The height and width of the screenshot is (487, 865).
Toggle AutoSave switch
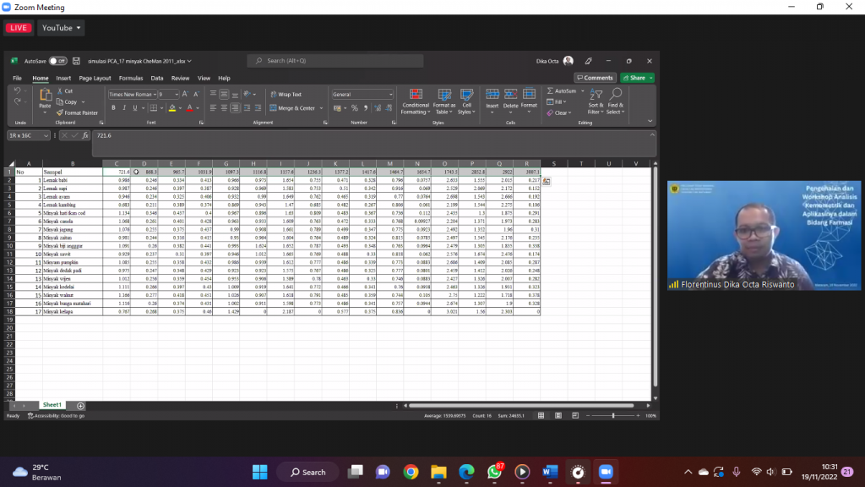coord(58,61)
